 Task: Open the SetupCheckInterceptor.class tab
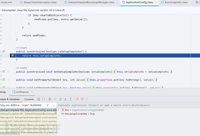point(38,2)
